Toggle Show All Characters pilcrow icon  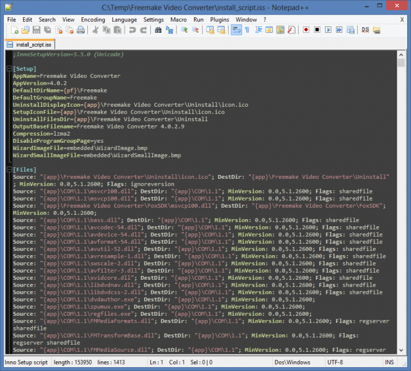click(x=247, y=30)
